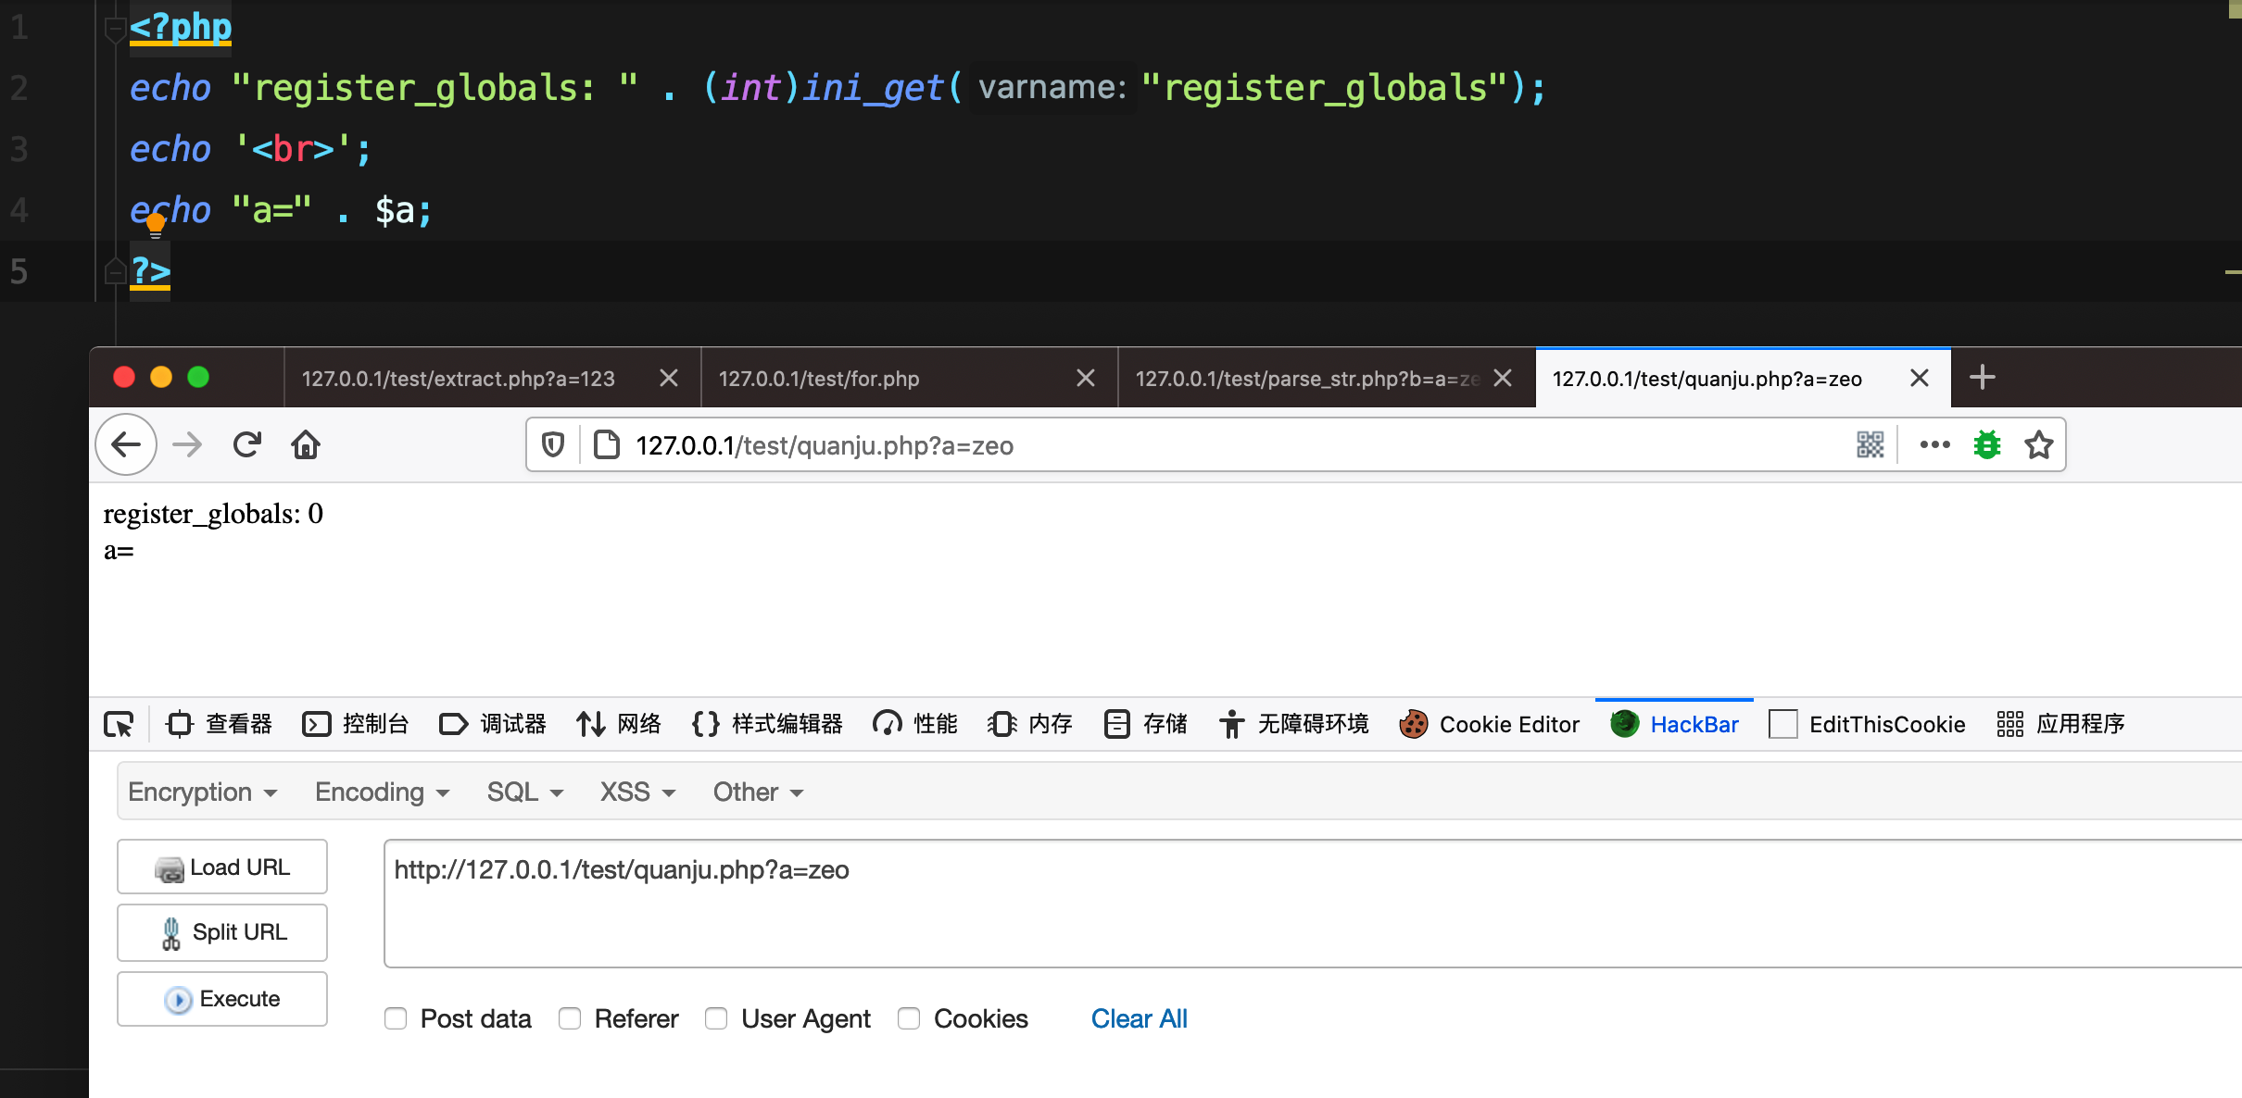This screenshot has width=2242, height=1098.
Task: Open the 样式编辑器 style editor panel
Action: 767,724
